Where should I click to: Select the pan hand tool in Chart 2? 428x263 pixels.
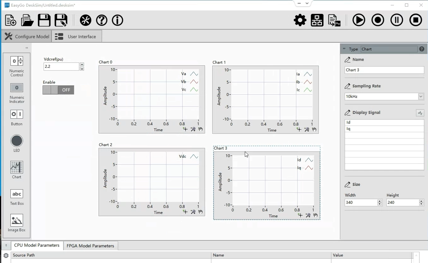click(x=201, y=212)
